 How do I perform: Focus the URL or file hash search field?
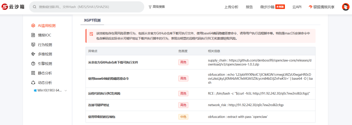[87, 7]
